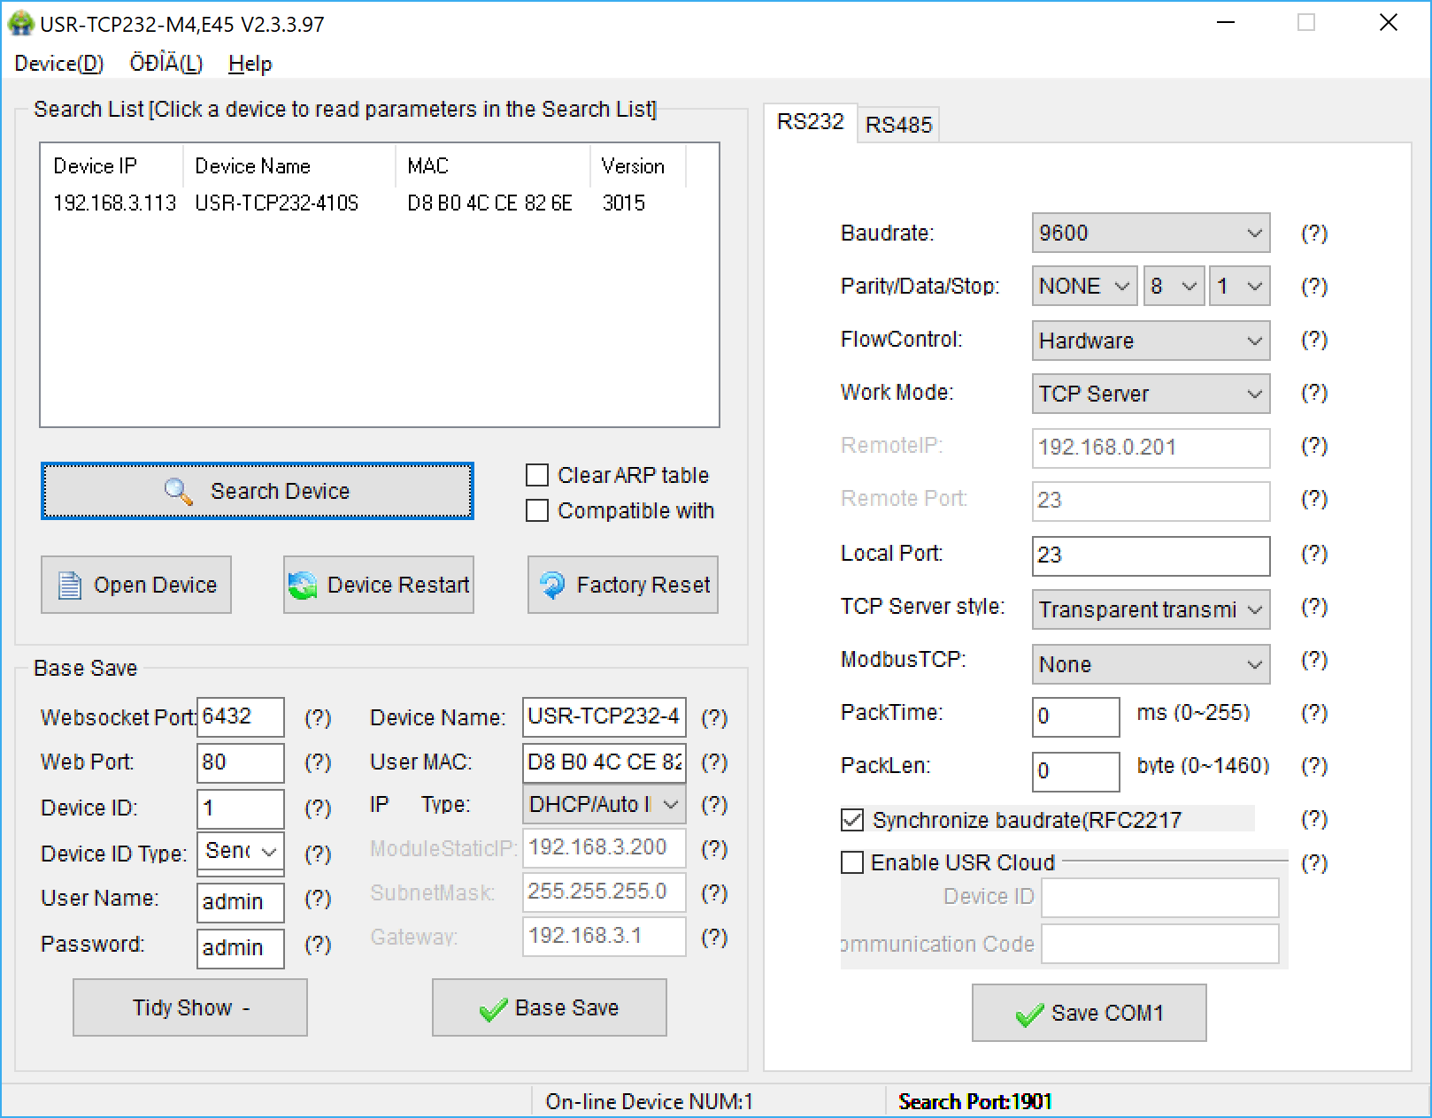
Task: Click the (?) help beside Parity/Data/Stop
Action: tap(1314, 286)
